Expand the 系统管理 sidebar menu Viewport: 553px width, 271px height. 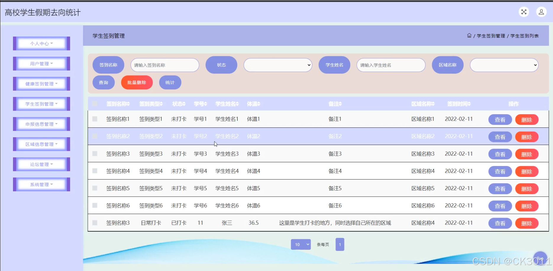(41, 185)
